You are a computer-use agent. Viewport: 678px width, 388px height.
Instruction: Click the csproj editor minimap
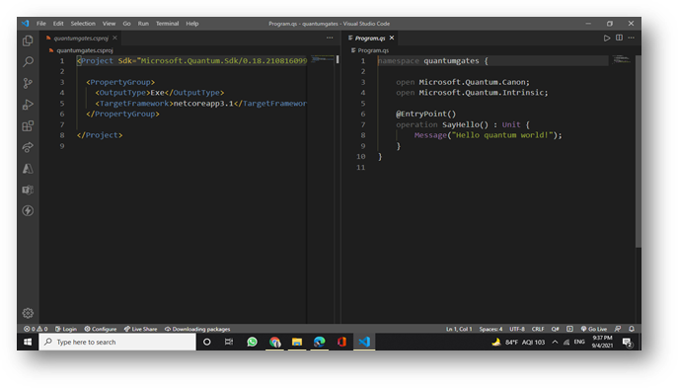[322, 59]
